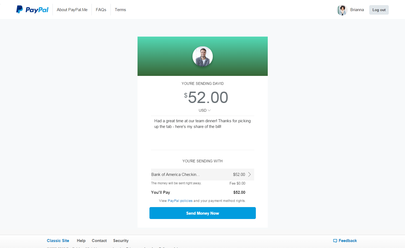
Task: Click David's profile photo
Action: 203,56
